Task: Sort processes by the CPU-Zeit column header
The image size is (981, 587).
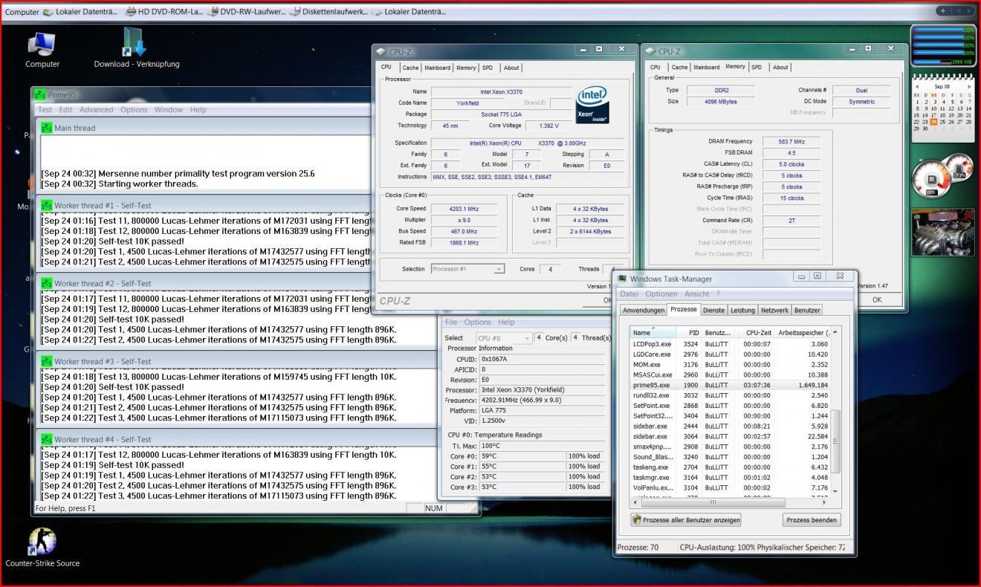Action: click(757, 332)
